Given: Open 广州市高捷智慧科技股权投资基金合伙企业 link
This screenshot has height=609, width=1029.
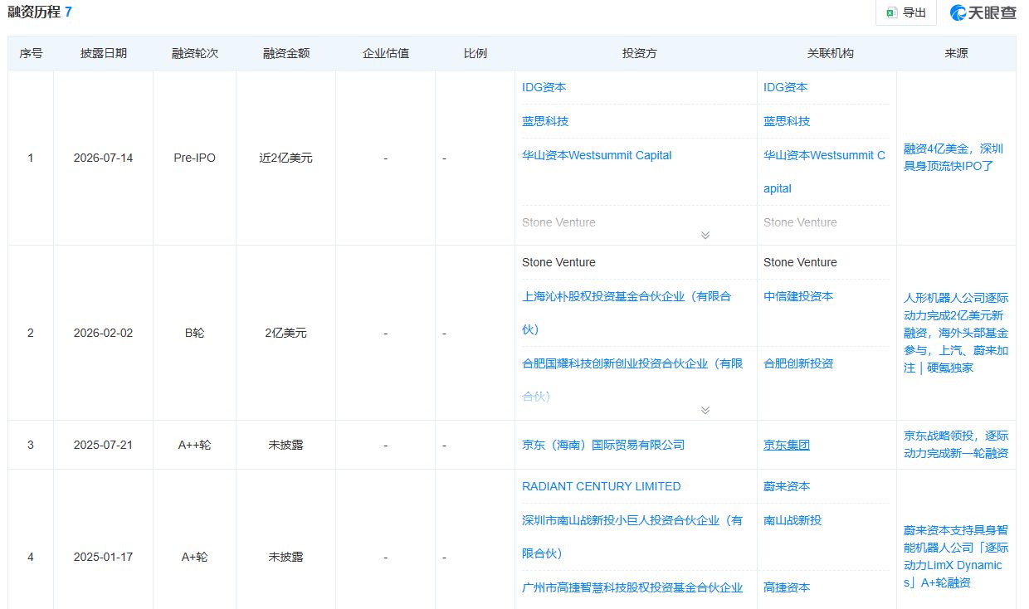Looking at the screenshot, I should (x=632, y=587).
